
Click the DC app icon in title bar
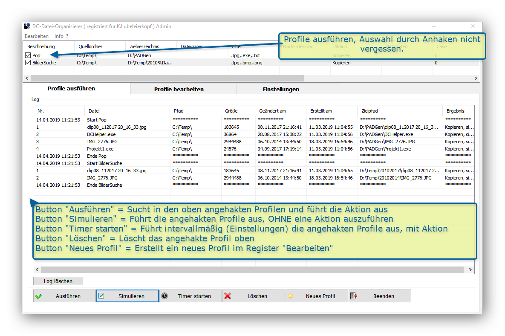click(27, 26)
